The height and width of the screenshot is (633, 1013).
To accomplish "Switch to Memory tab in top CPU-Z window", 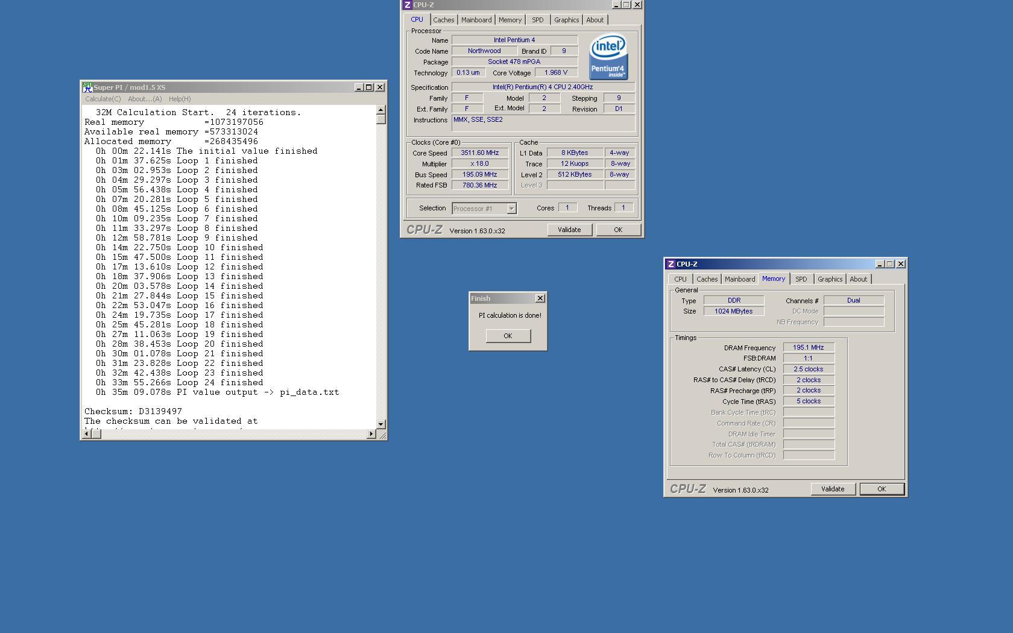I will [510, 20].
